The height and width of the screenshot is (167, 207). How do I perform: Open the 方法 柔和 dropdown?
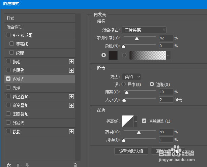coord(131,76)
